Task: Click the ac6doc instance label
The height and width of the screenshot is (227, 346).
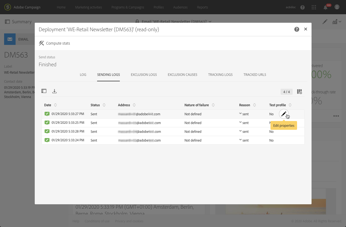Action: pos(291,7)
